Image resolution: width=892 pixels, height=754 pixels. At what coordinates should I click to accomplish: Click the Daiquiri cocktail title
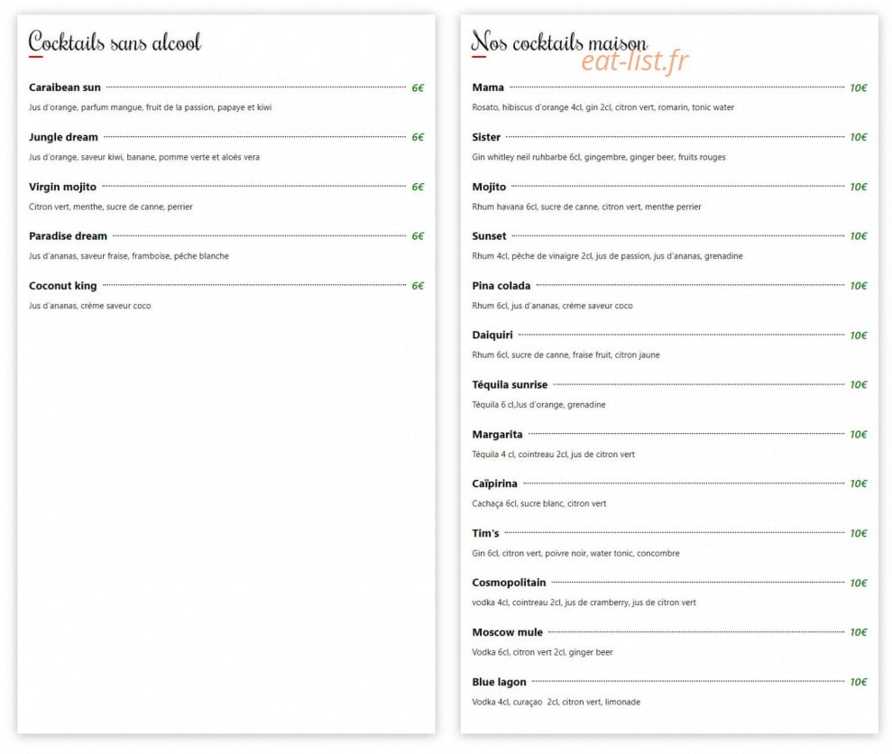click(492, 336)
